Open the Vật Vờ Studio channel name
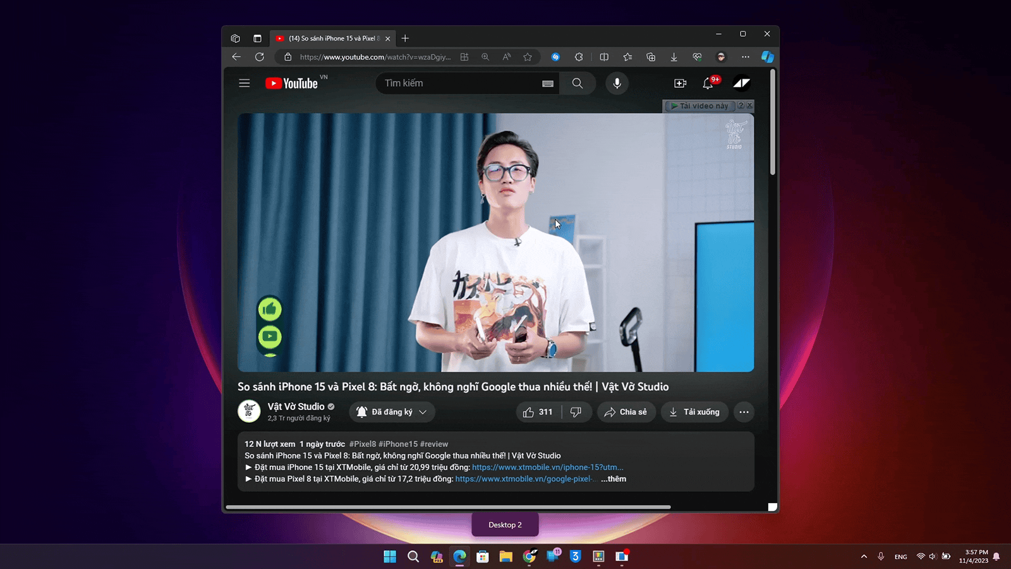This screenshot has width=1011, height=569. click(x=296, y=407)
